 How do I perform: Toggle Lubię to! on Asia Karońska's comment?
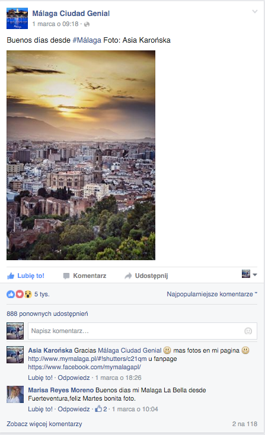point(40,378)
